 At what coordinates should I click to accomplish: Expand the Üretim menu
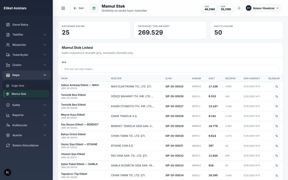tap(26, 65)
